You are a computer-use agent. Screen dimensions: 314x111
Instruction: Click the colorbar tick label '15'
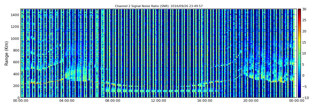pos(304,42)
